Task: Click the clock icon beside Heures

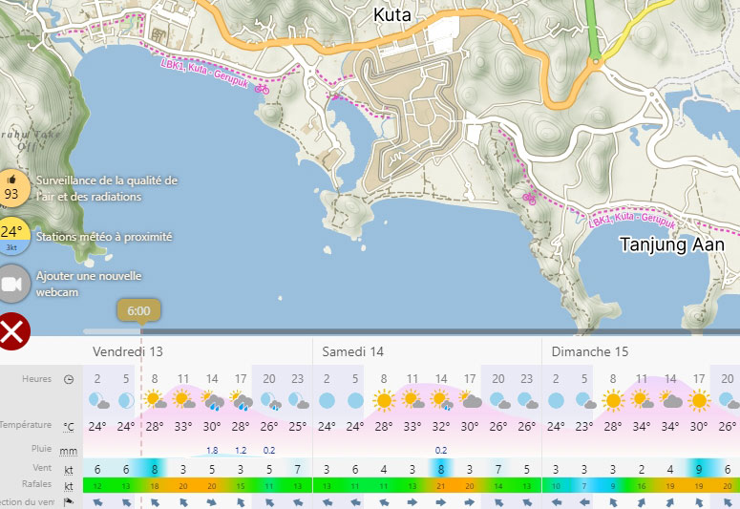Action: click(x=69, y=378)
